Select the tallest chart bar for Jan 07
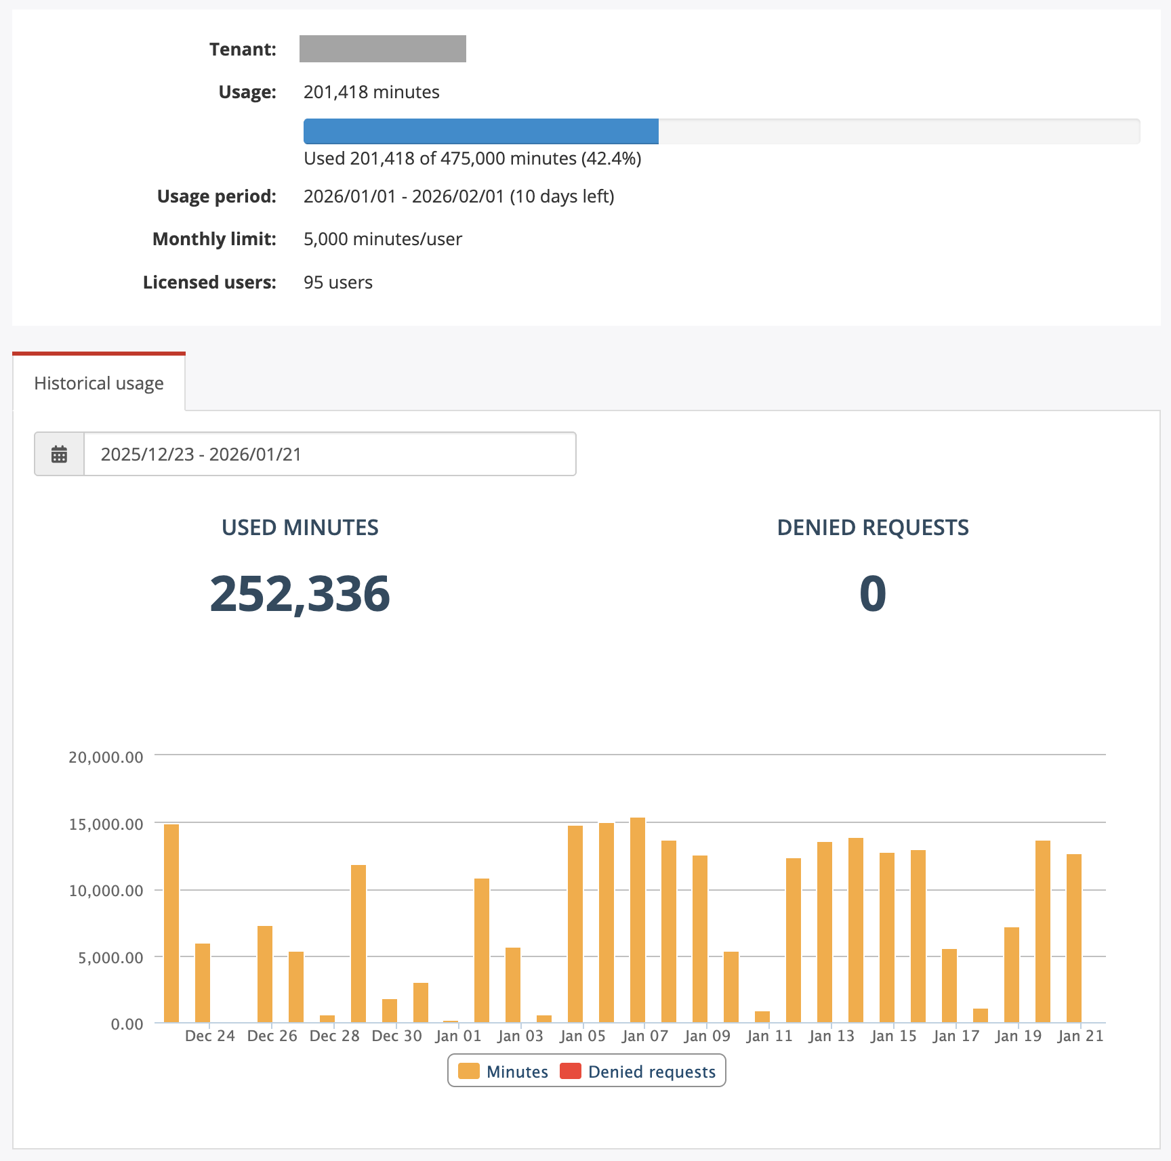 [x=638, y=920]
